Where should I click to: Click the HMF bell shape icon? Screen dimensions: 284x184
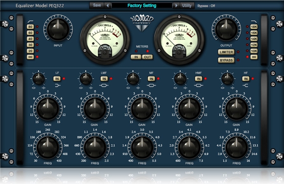199,85
